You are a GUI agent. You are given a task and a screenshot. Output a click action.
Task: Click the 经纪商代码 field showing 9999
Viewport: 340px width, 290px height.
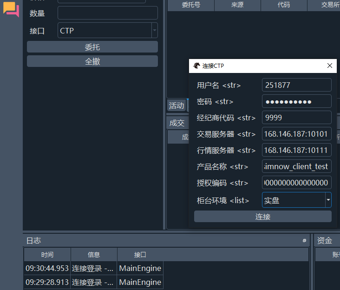pyautogui.click(x=296, y=118)
